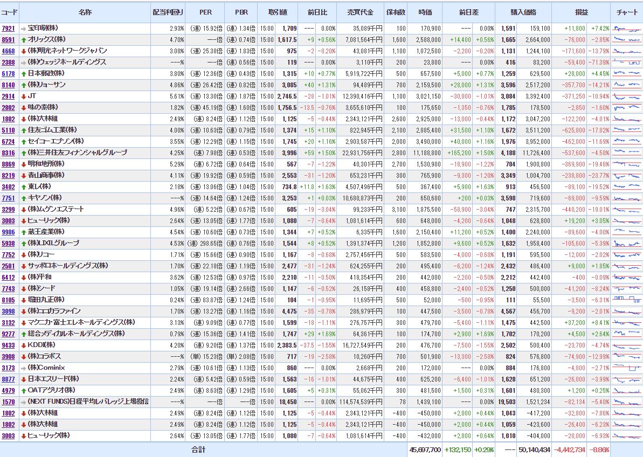643x457 pixels.
Task: Click code link 1570 for NEXT FUNDS
Action: point(8,402)
